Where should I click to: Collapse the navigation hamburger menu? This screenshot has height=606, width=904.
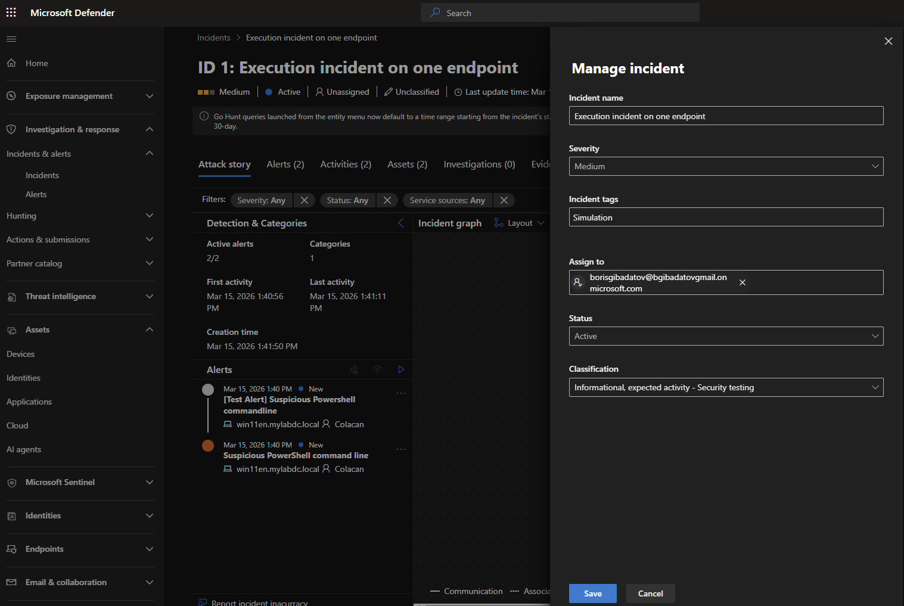[11, 39]
